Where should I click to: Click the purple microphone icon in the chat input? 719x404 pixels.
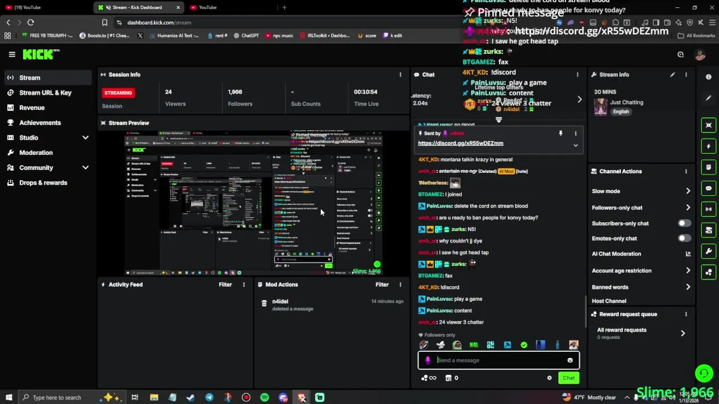(428, 360)
